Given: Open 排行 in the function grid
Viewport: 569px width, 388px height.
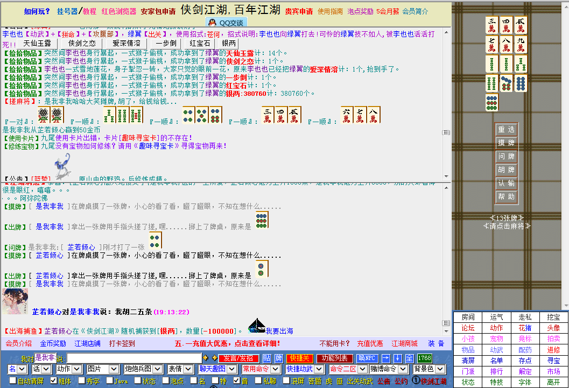Looking at the screenshot, I should point(496,371).
